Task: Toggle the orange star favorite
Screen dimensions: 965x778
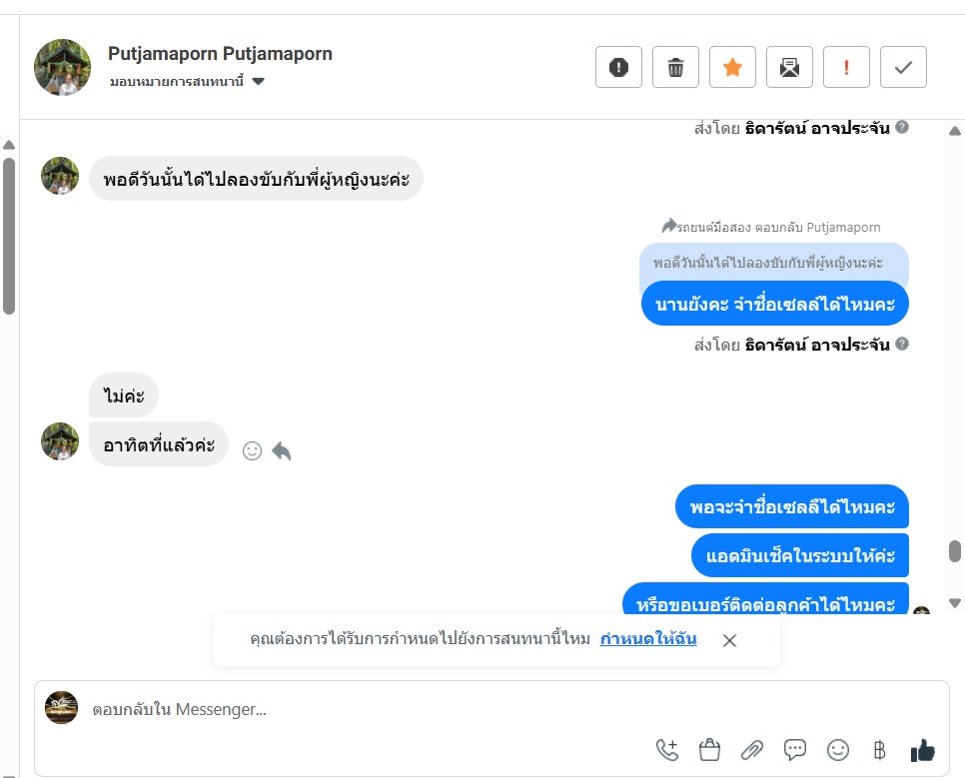Action: [732, 67]
